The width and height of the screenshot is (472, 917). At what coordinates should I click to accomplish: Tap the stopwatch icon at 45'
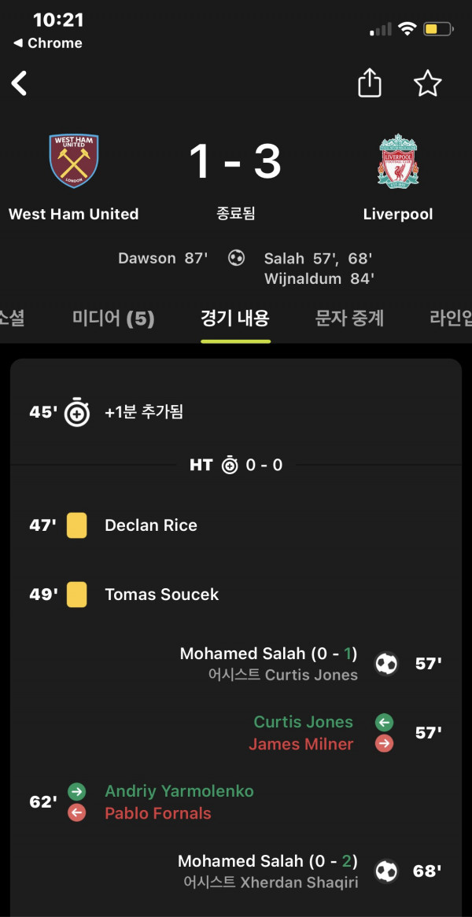tap(76, 412)
